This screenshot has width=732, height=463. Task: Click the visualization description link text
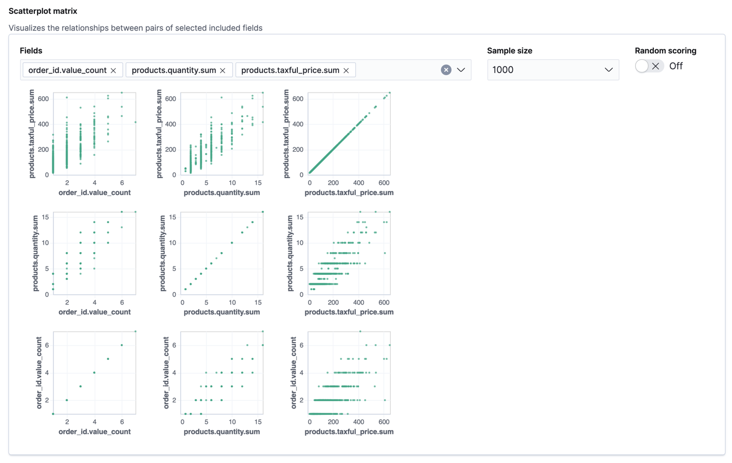tap(135, 27)
